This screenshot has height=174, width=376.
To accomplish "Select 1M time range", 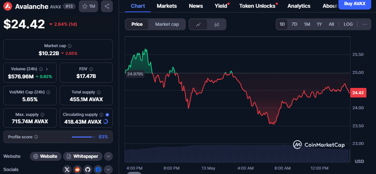I will (307, 24).
